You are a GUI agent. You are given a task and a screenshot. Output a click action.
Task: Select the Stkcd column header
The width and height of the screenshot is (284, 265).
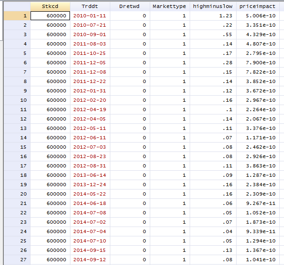tap(50, 7)
